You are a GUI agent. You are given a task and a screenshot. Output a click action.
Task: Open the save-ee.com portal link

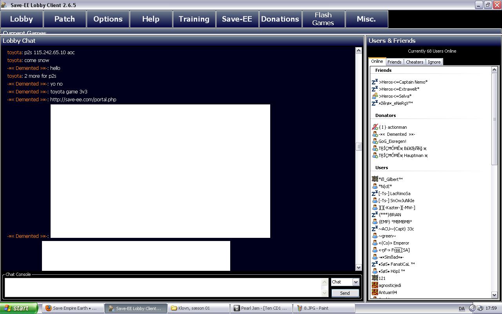[x=83, y=100]
